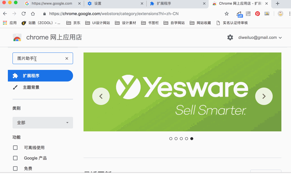Jump to the fourth carousel slide dot
Screen dimensions: 291x174
187,139
